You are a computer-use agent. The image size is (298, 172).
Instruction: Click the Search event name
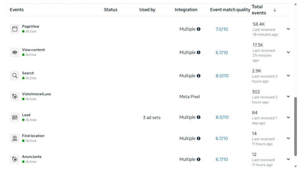pyautogui.click(x=28, y=73)
